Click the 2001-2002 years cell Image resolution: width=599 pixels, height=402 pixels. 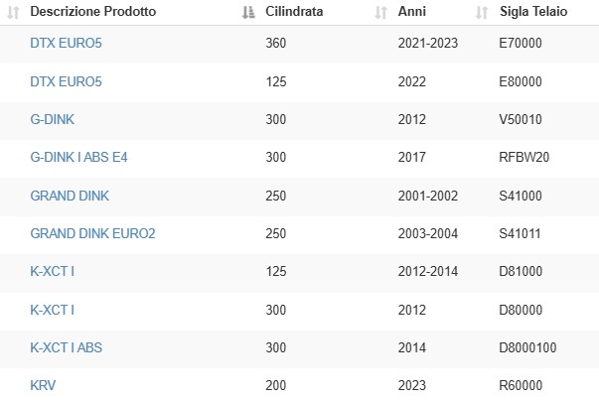click(428, 196)
